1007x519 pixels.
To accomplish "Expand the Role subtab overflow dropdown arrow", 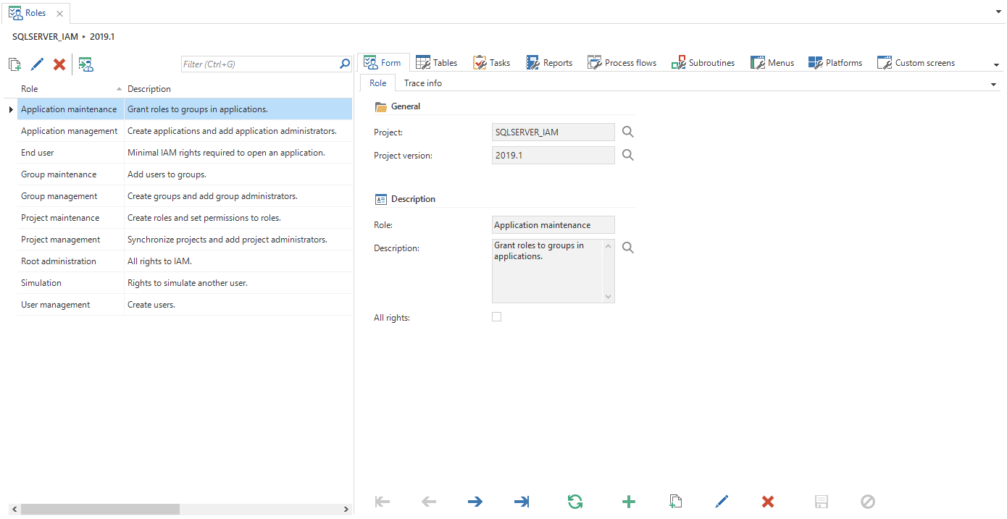I will (x=993, y=85).
